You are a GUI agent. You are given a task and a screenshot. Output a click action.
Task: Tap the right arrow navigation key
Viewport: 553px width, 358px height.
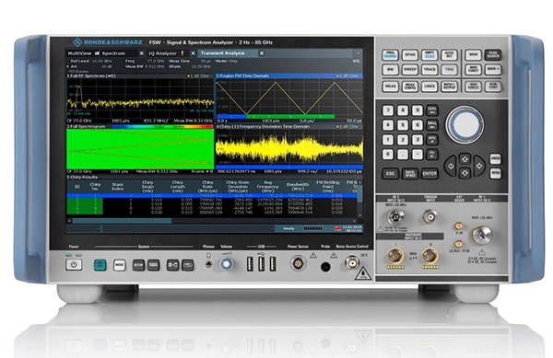click(x=479, y=166)
